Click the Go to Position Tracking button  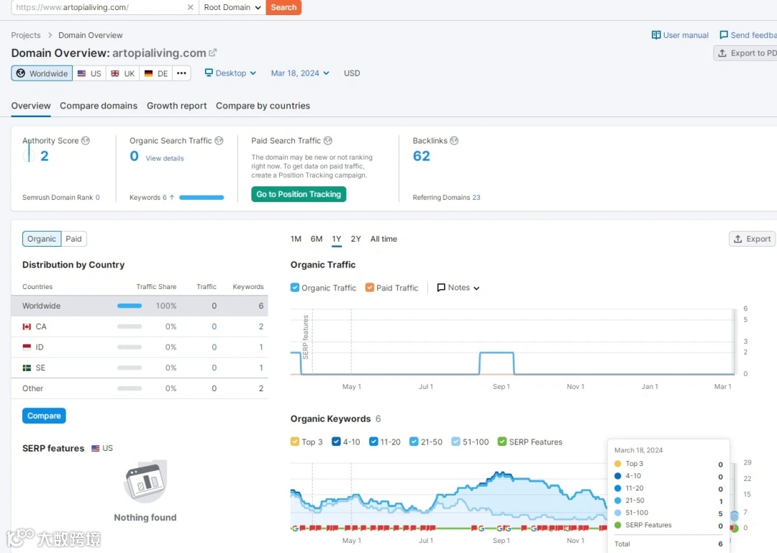click(299, 194)
